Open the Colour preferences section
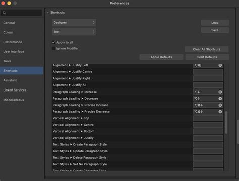Screen dimensions: 239x181 click(x=8, y=32)
